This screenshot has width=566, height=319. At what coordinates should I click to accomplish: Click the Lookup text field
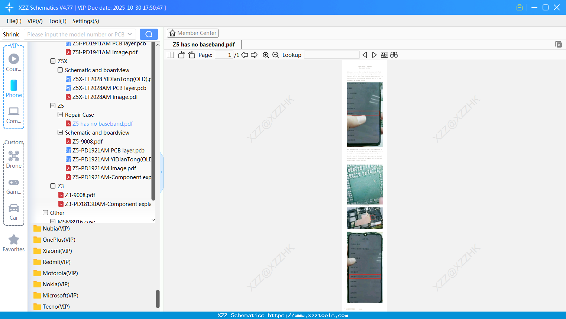click(332, 55)
